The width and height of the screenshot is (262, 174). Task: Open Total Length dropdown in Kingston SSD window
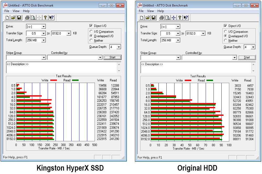(43, 40)
